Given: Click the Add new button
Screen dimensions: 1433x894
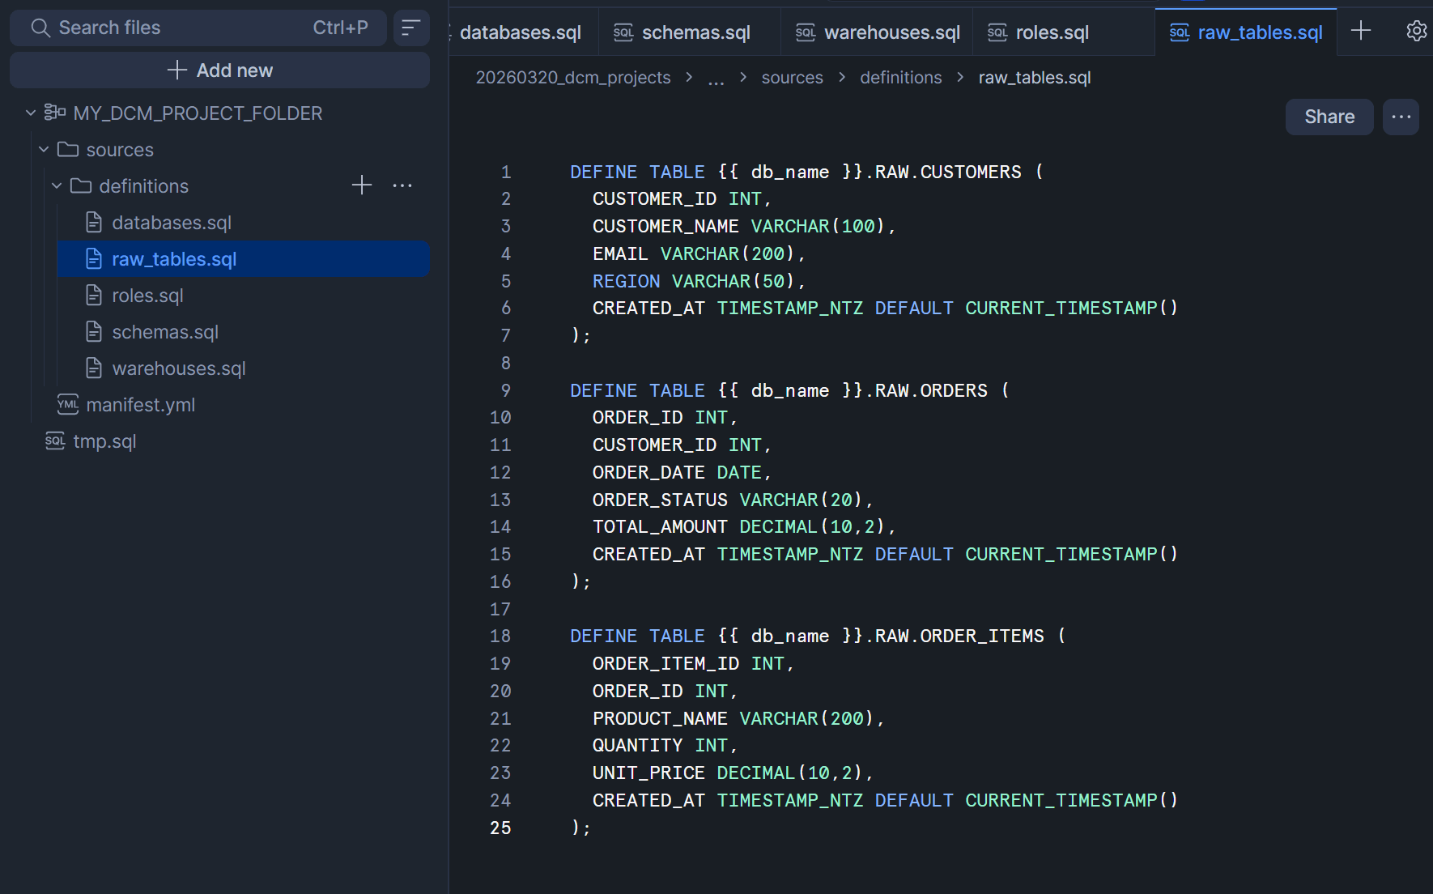Looking at the screenshot, I should point(219,70).
